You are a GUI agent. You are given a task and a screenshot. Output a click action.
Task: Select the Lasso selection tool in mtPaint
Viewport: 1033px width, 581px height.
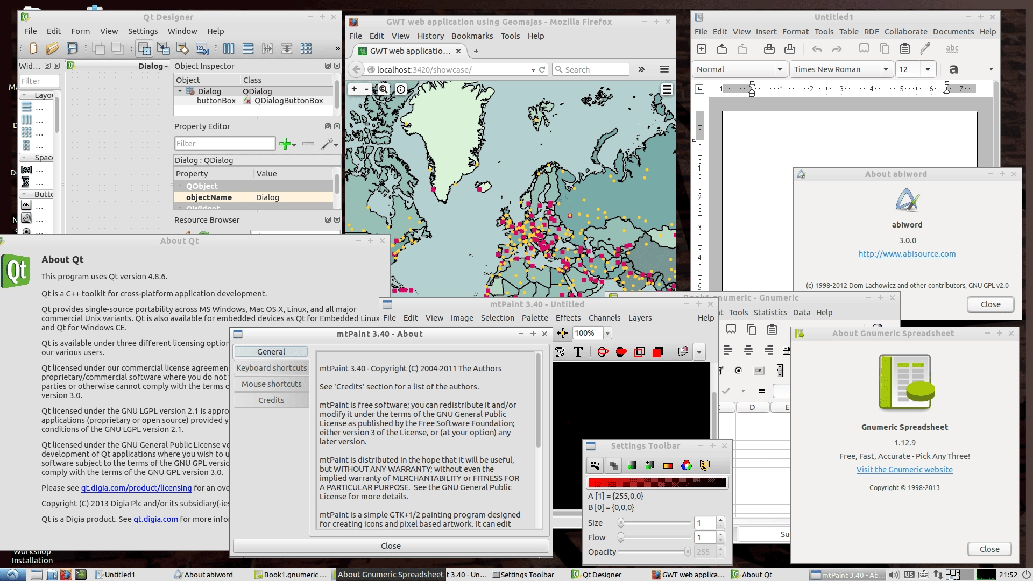tap(560, 352)
